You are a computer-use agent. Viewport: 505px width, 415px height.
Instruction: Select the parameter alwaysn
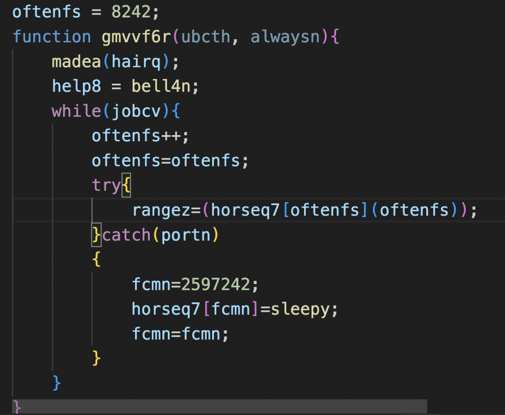pos(280,36)
